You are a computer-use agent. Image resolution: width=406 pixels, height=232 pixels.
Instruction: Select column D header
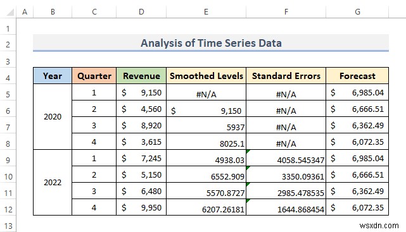(x=141, y=12)
